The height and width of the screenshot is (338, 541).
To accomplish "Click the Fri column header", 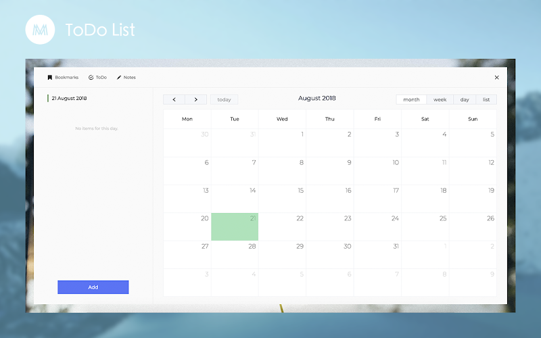I will click(377, 119).
